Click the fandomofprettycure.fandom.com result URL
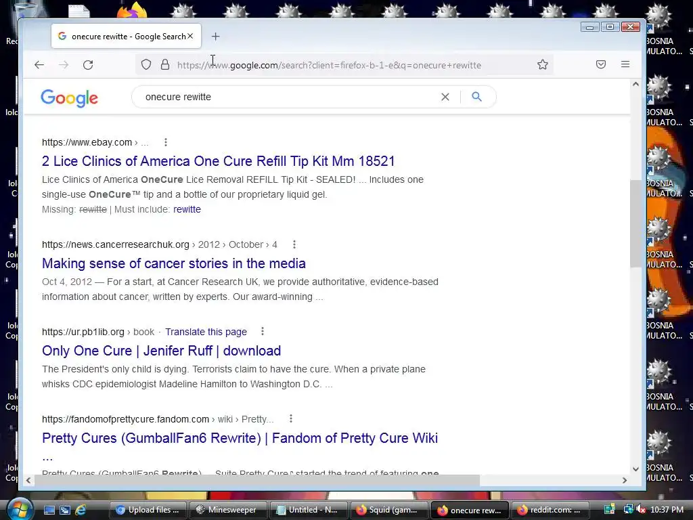Image resolution: width=693 pixels, height=520 pixels. (x=125, y=418)
